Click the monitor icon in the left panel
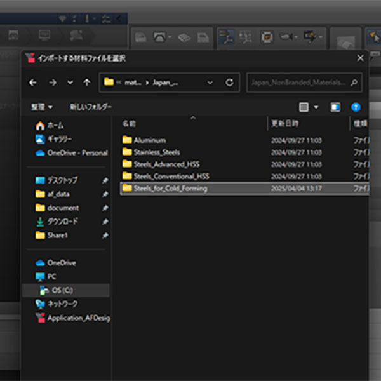The image size is (381, 381). pos(44,36)
